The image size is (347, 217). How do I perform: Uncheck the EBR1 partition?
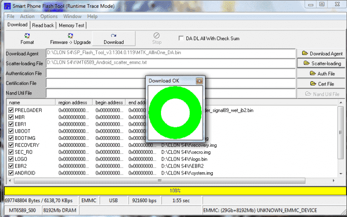[11, 124]
